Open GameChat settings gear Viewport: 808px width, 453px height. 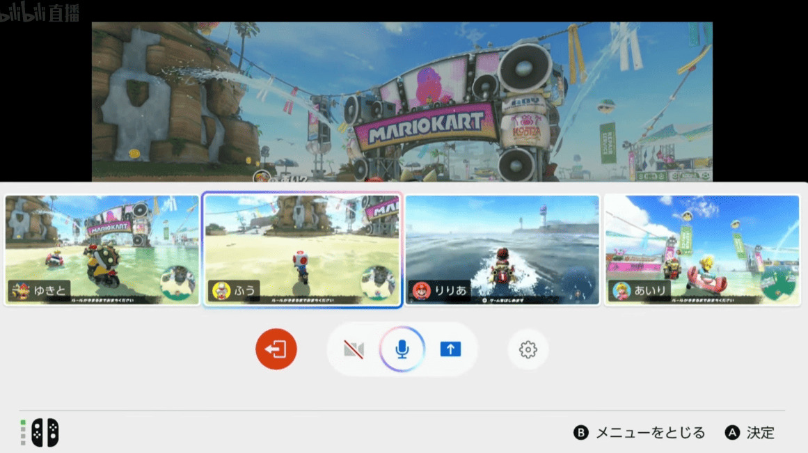point(528,349)
